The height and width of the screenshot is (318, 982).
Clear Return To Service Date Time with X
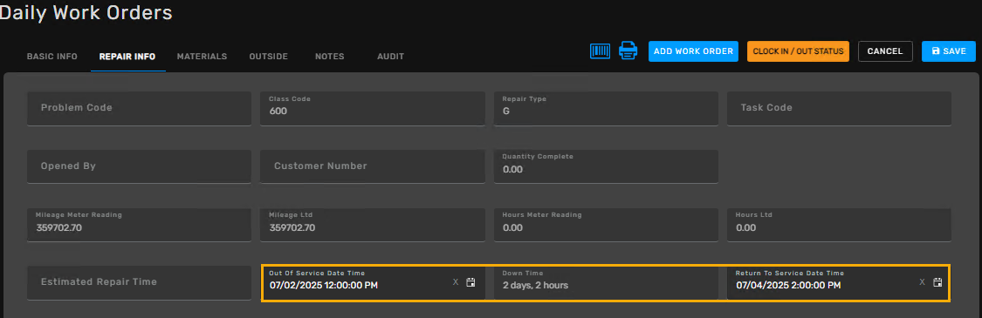click(922, 282)
